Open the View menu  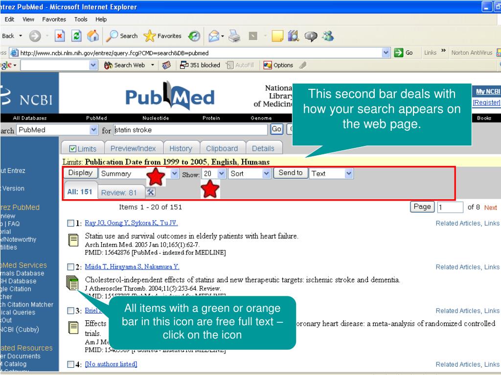pos(28,20)
